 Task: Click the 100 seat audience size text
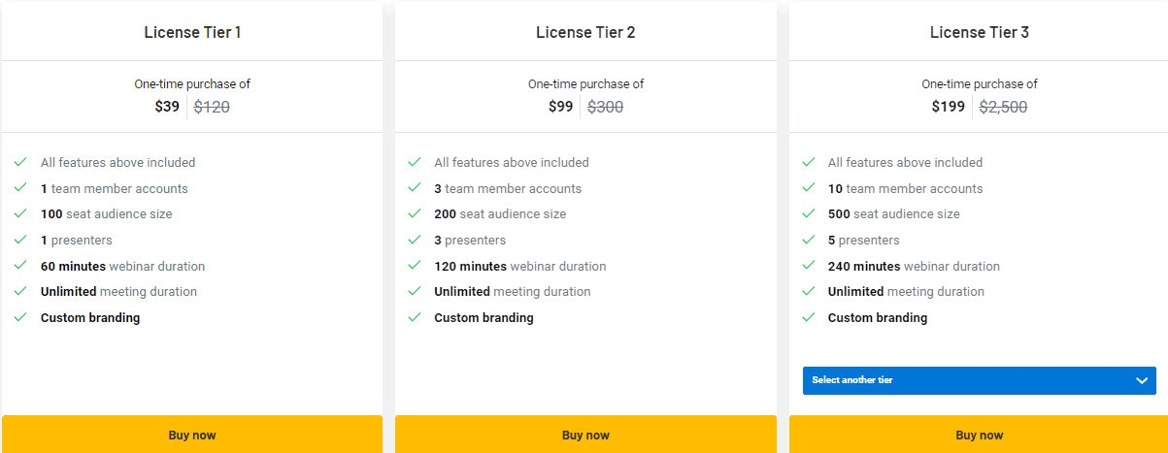coord(107,213)
